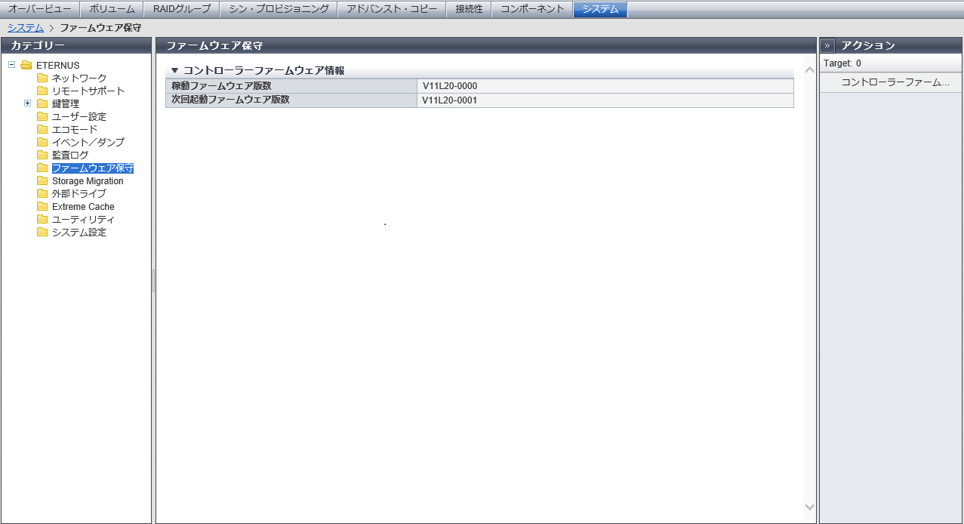964x524 pixels.
Task: Click the Storage Migration folder icon
Action: tap(42, 181)
